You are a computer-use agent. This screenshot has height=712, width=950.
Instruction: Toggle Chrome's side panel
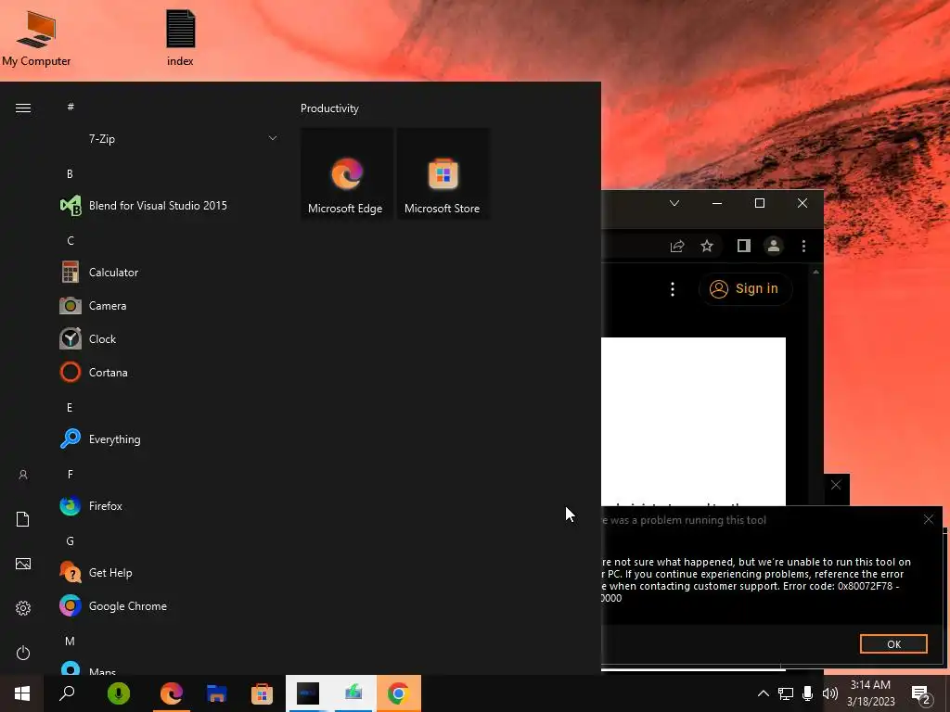point(744,246)
